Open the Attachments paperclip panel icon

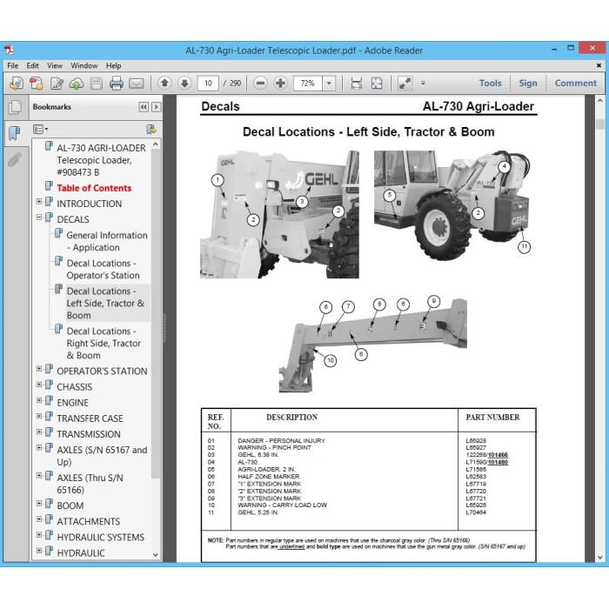(15, 159)
